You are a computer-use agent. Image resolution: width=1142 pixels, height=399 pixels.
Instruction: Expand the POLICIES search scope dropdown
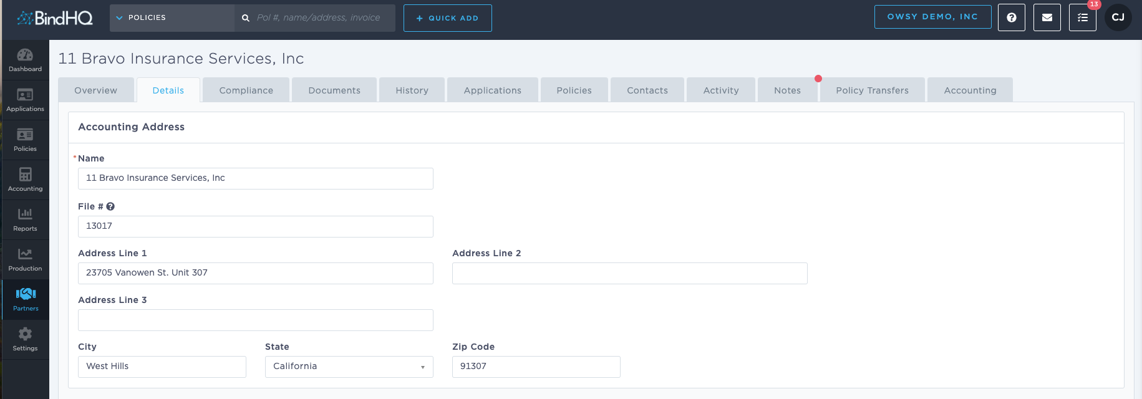[172, 18]
